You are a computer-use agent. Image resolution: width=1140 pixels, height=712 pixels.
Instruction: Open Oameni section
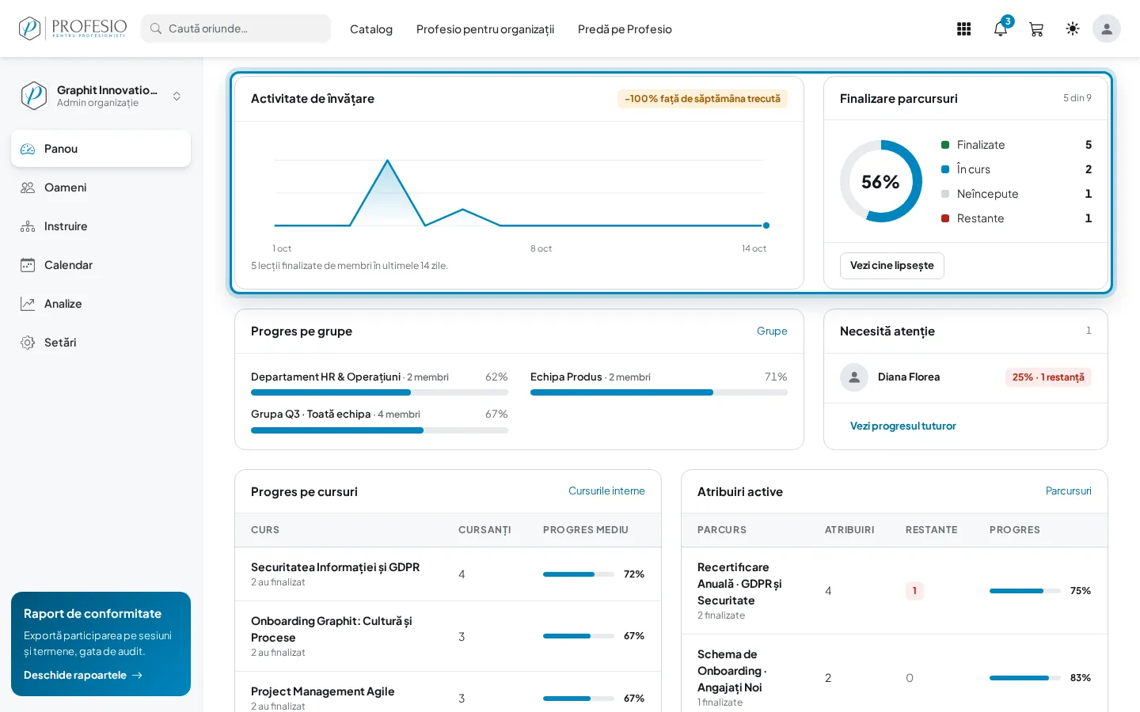point(101,187)
